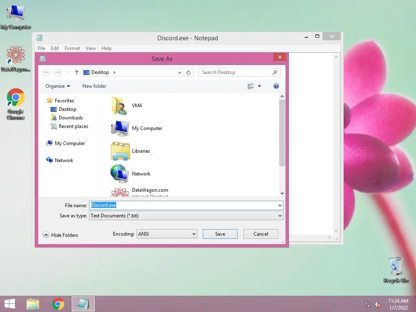This screenshot has width=416, height=312.
Task: Collapse with the Hide Folders arrow icon
Action: (x=46, y=235)
